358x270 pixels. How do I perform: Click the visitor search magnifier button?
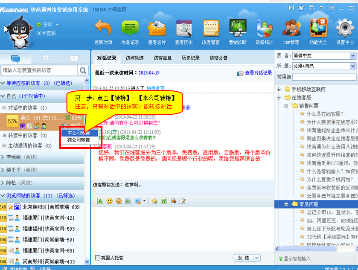coord(83,70)
